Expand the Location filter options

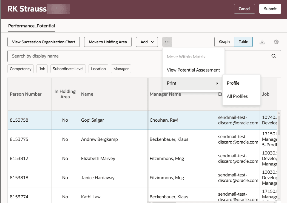coord(98,69)
